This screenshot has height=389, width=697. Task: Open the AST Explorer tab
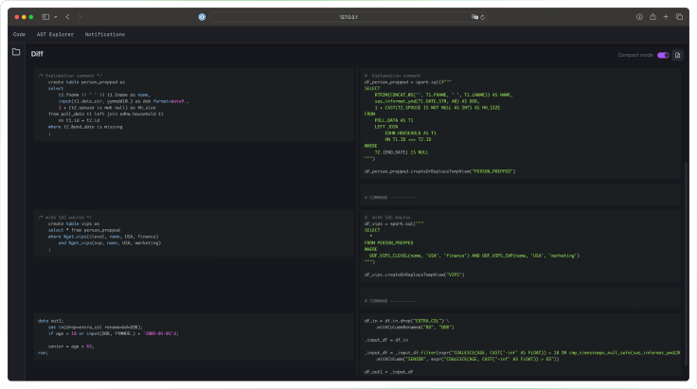coord(55,34)
